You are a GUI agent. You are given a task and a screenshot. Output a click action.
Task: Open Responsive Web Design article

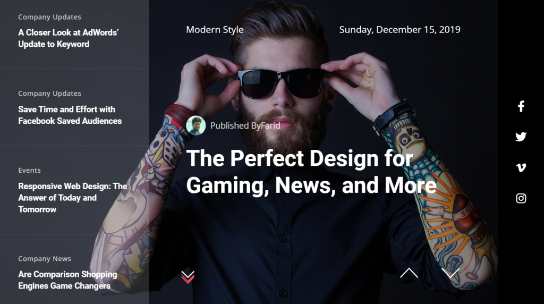tap(73, 198)
